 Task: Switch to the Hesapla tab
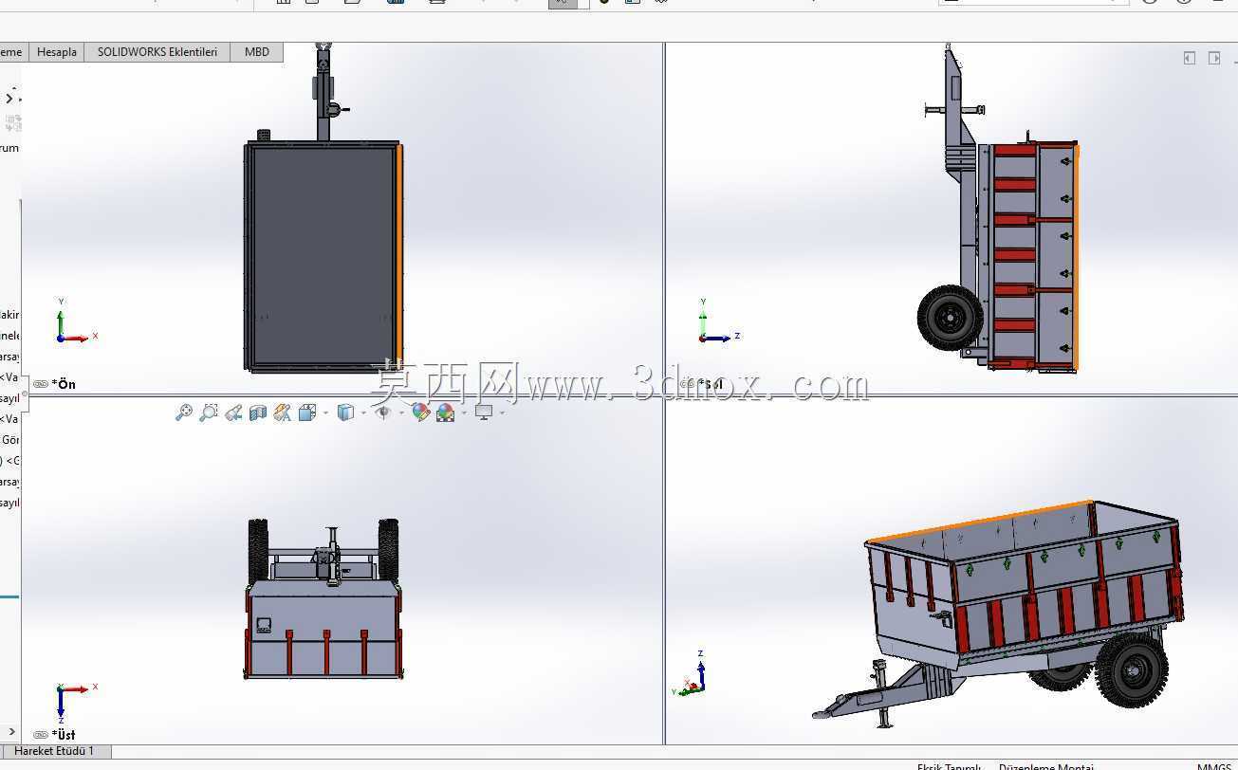(x=57, y=52)
